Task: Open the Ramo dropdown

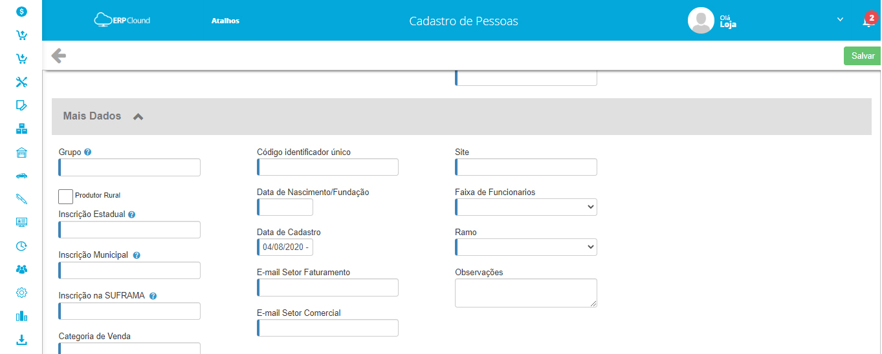Action: [526, 247]
